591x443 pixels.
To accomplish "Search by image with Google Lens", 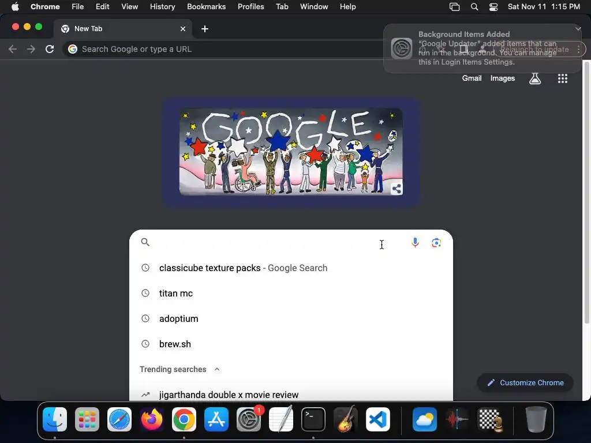I will [436, 243].
